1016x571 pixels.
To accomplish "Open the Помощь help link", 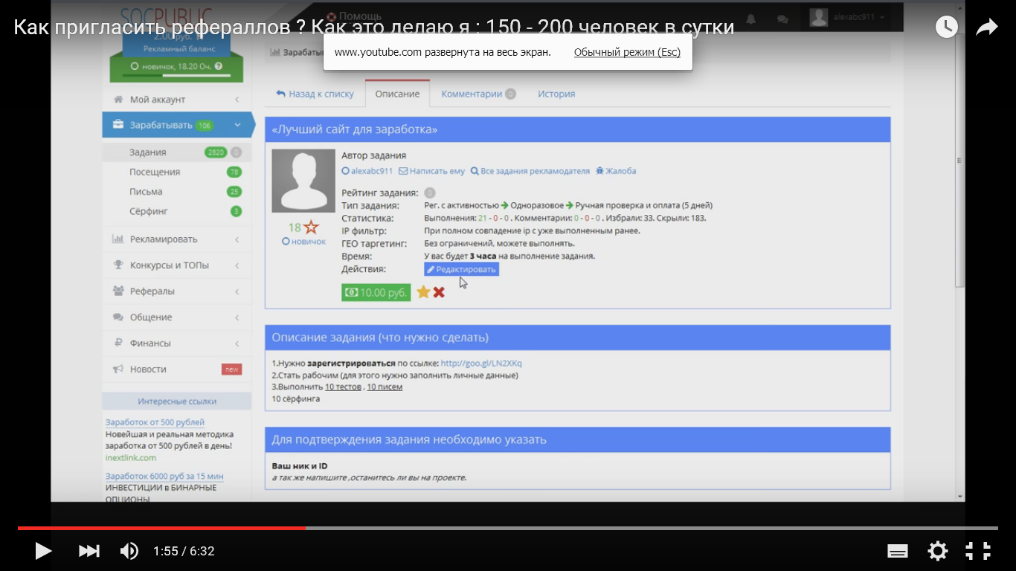I will pyautogui.click(x=354, y=16).
